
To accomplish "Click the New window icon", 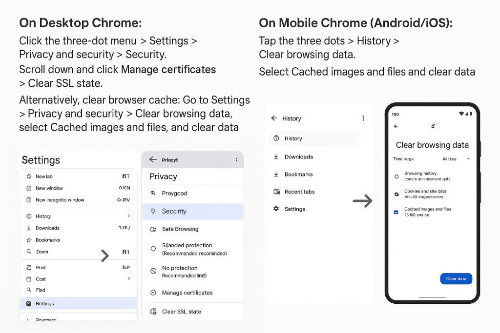I will coord(29,188).
